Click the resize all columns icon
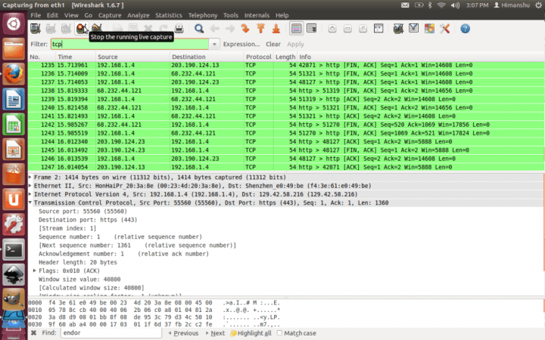This screenshot has width=545, height=340. (378, 29)
